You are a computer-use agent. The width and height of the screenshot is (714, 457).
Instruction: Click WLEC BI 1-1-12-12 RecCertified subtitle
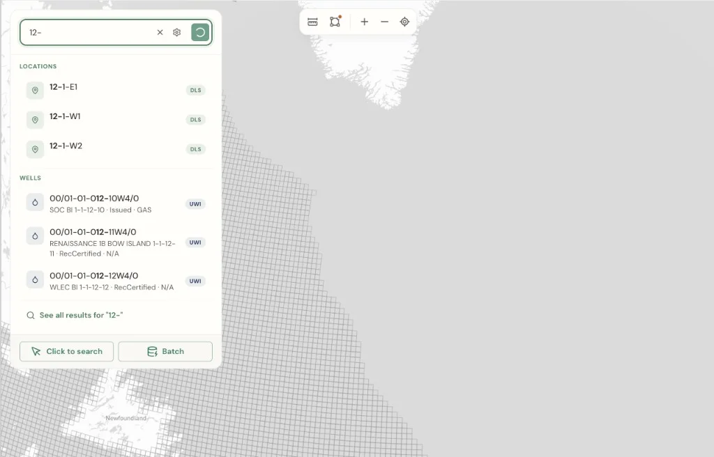(112, 287)
